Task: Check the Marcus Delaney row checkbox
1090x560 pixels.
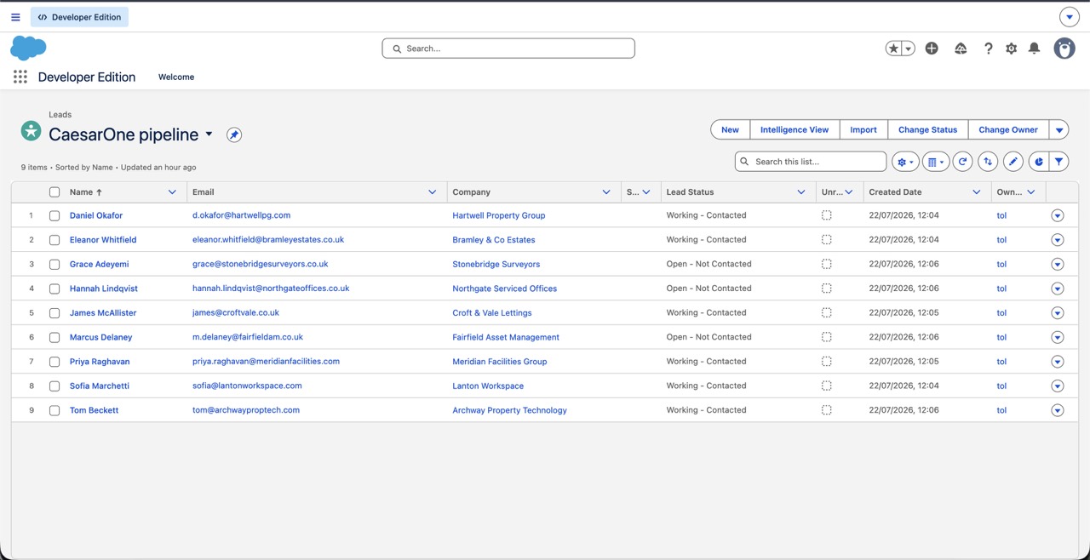Action: tap(54, 338)
